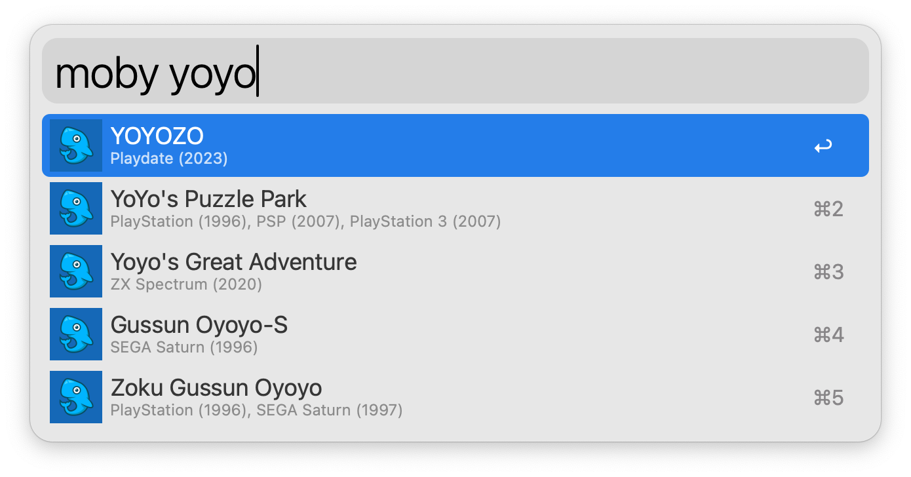
Task: Select the Zoku Gussun Oyoyo title
Action: tap(216, 387)
